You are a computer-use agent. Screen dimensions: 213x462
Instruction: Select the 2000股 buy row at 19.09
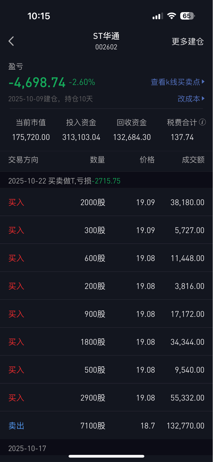point(106,202)
